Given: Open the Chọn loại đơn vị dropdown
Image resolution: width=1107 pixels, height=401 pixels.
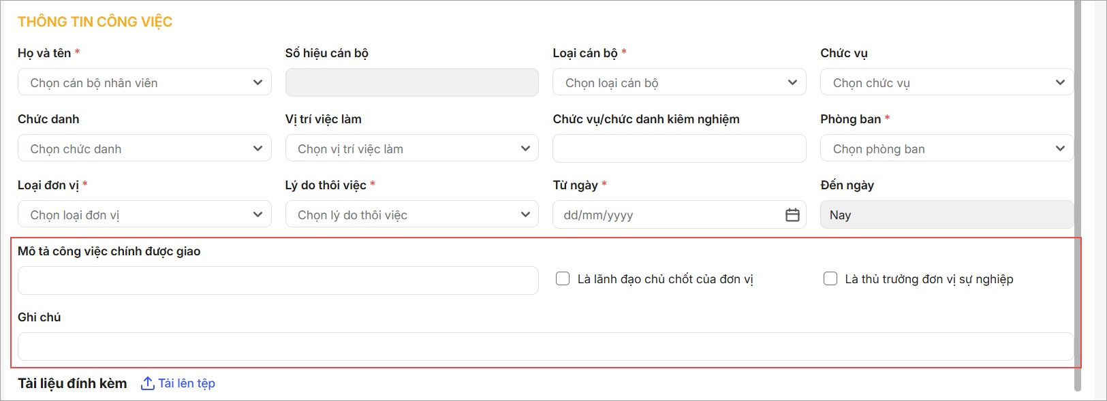Looking at the screenshot, I should [144, 214].
